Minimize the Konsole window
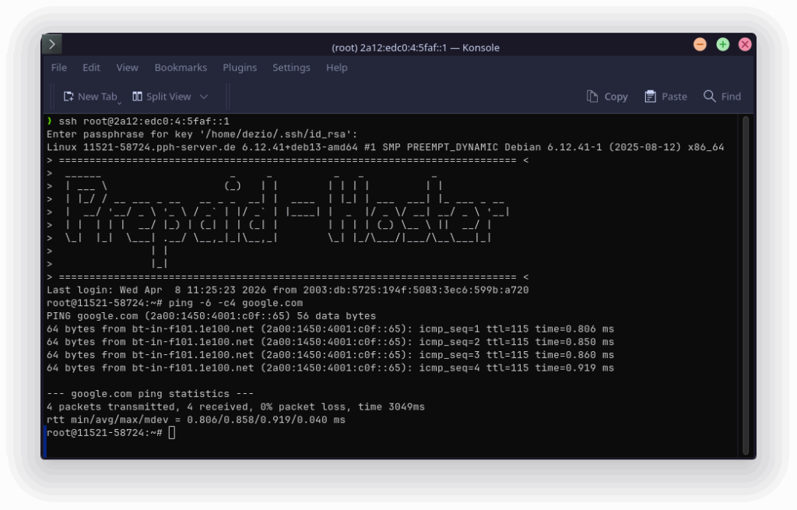The height and width of the screenshot is (510, 797). pos(700,44)
